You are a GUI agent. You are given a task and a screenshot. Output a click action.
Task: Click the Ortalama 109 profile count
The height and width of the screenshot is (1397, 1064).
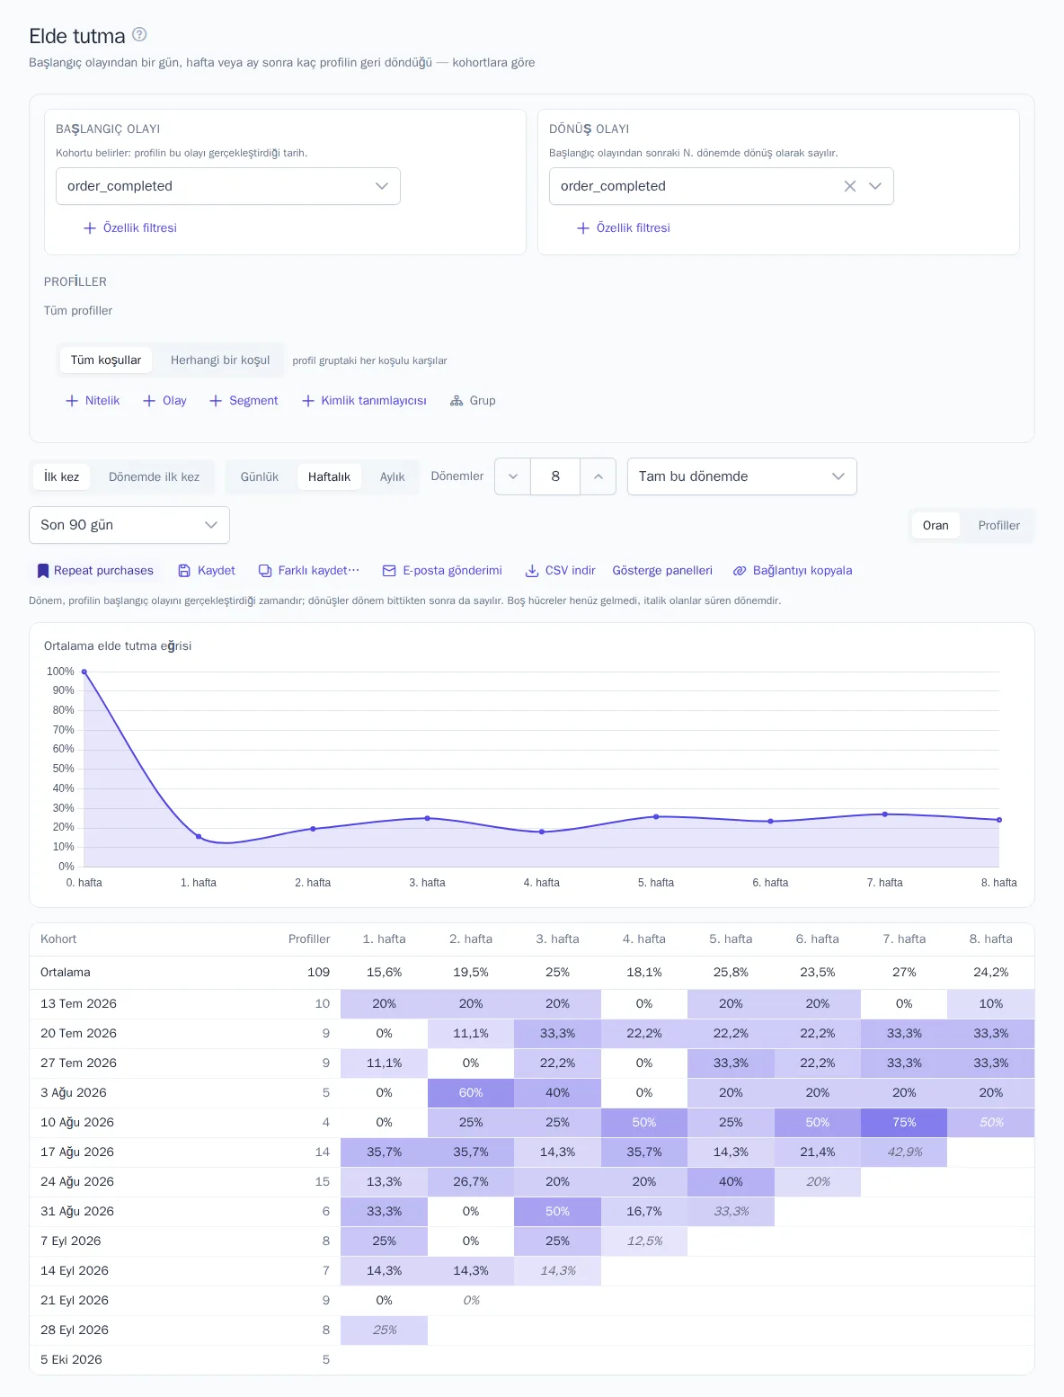point(318,973)
